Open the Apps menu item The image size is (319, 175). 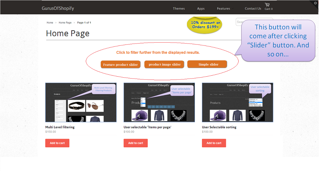coord(201,9)
